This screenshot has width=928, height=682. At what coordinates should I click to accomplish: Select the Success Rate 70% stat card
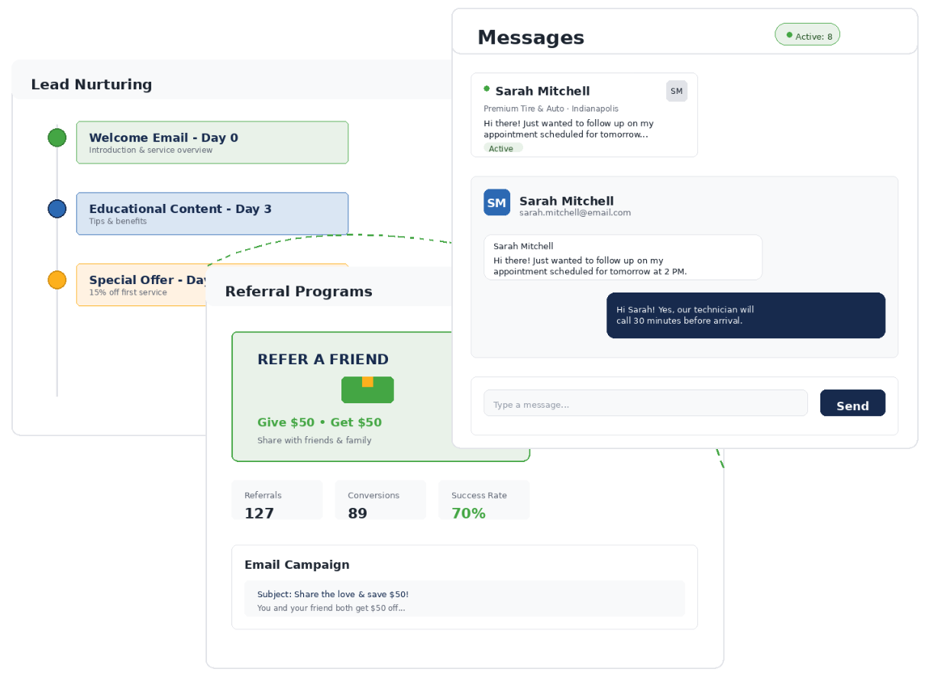coord(483,500)
